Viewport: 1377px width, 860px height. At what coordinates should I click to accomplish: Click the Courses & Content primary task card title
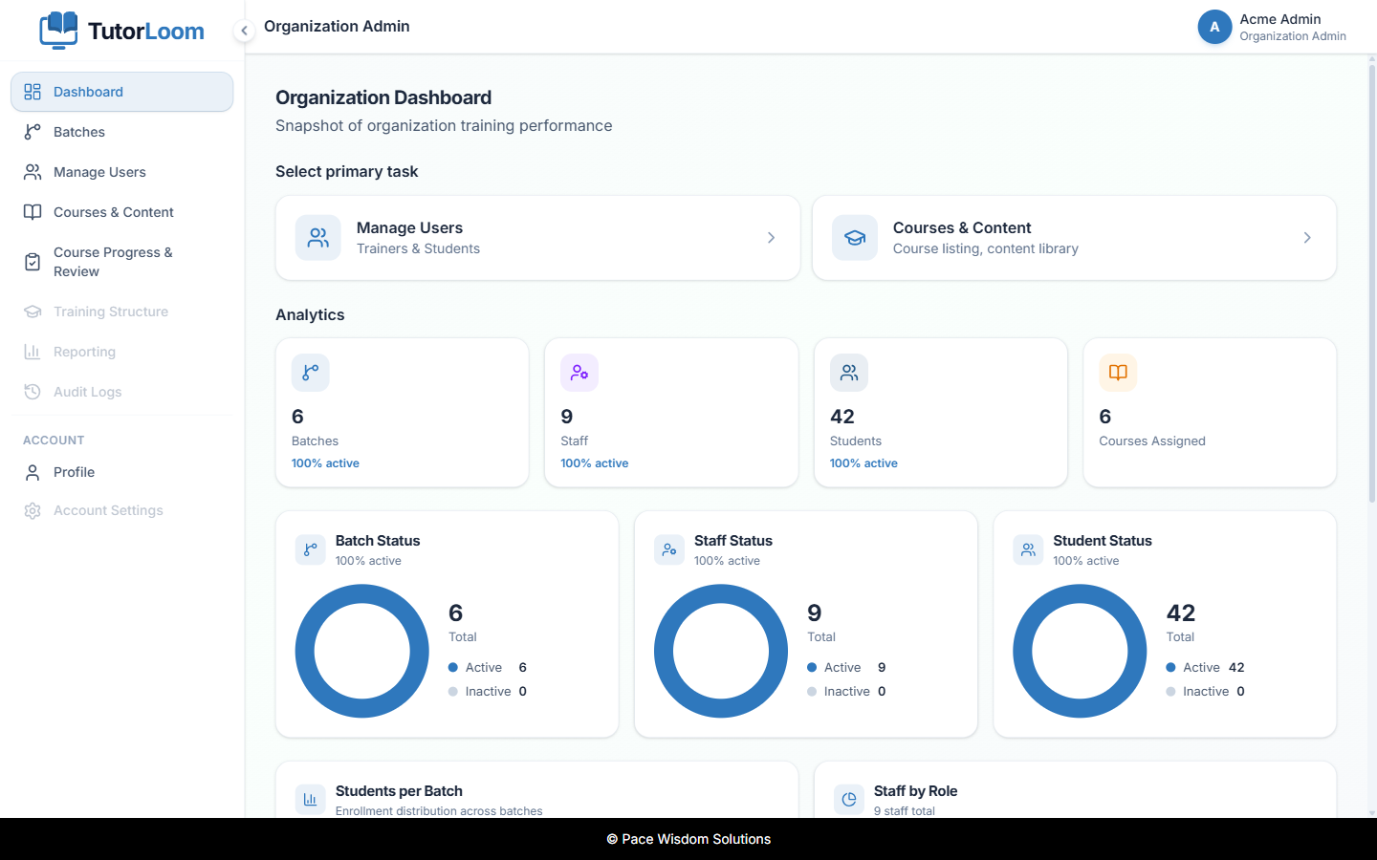(x=962, y=227)
